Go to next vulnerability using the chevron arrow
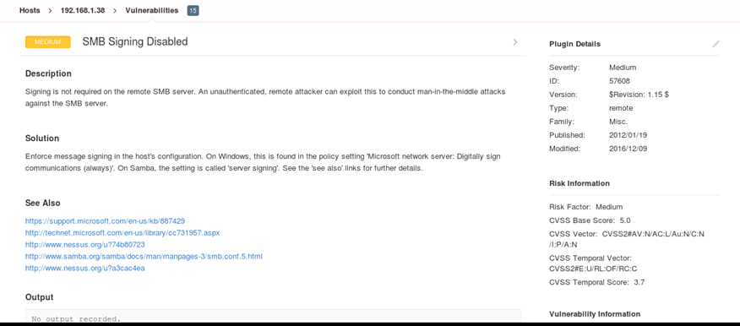Viewport: 740px width, 326px height. [515, 42]
